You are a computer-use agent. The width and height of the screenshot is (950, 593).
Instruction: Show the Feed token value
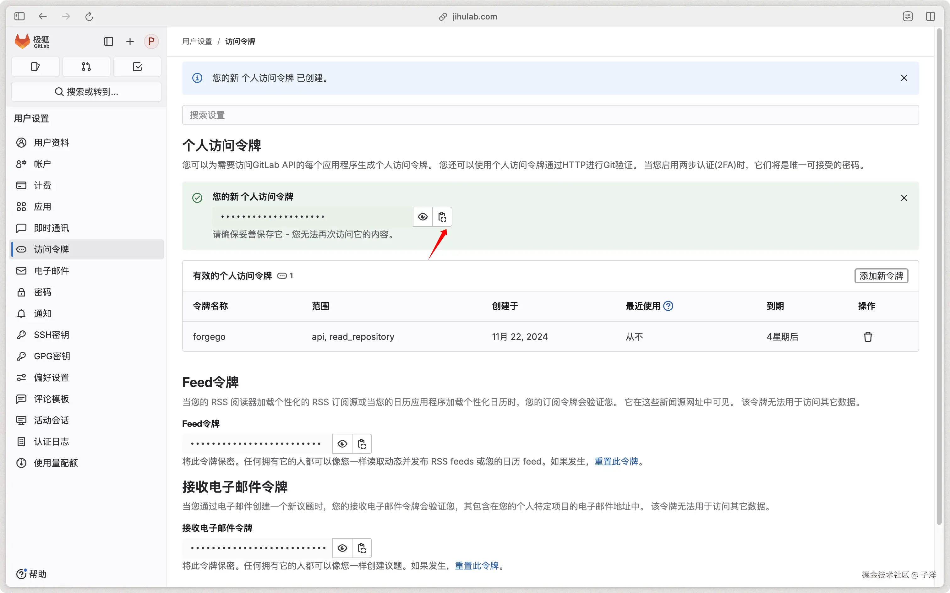pos(342,443)
